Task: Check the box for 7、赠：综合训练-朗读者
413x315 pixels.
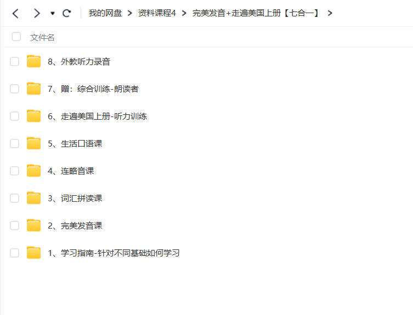Action: [x=14, y=89]
